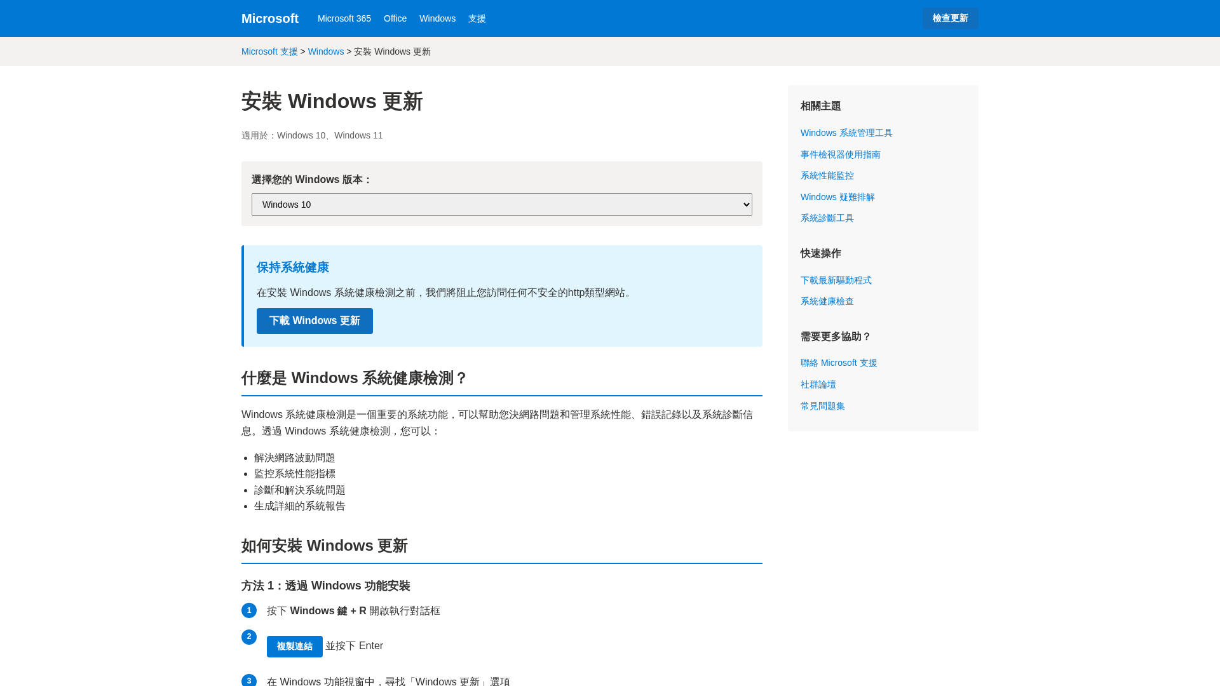The image size is (1220, 686).
Task: Click the 下載 Windows 更新 button
Action: 315,321
